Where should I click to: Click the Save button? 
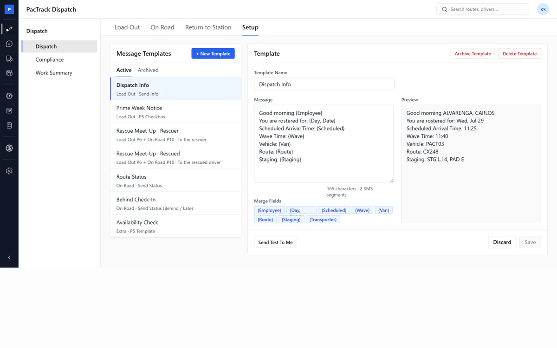pos(530,242)
